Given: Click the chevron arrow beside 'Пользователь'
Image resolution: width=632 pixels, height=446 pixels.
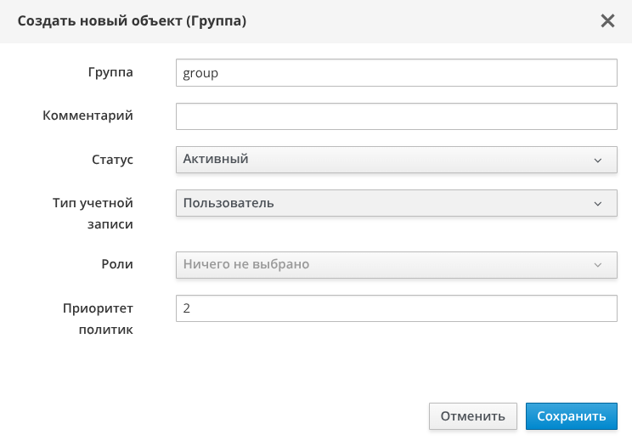Looking at the screenshot, I should pyautogui.click(x=598, y=204).
